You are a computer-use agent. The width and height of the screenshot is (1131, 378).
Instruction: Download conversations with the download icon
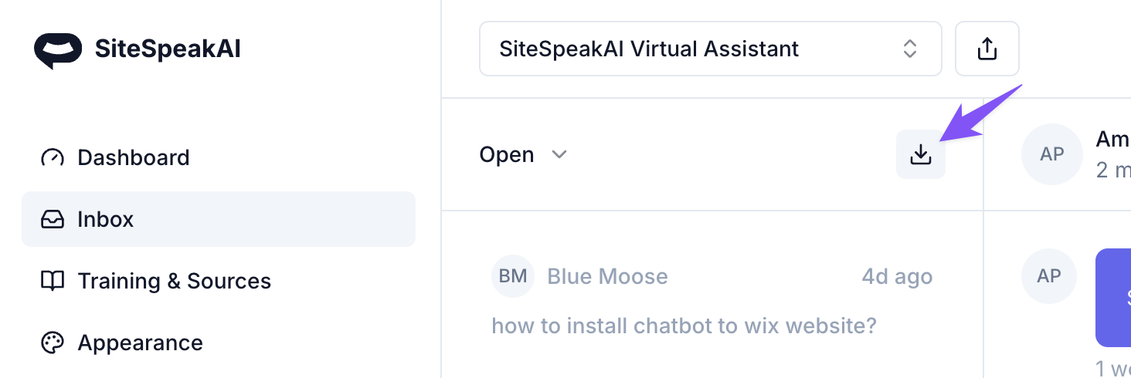click(920, 155)
